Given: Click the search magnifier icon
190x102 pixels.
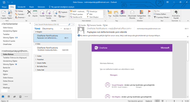Looking at the screenshot, I should [69, 24].
